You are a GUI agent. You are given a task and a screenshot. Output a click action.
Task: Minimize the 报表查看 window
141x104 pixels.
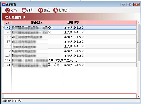tap(123, 4)
